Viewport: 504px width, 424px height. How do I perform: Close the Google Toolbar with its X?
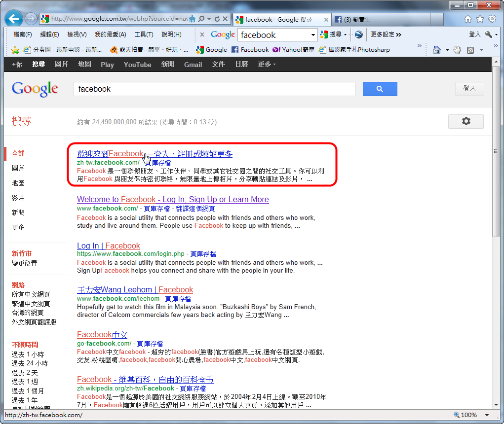tap(202, 35)
